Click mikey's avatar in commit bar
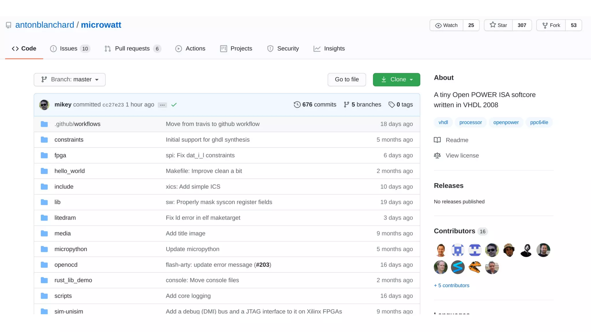Image resolution: width=591 pixels, height=332 pixels. (44, 105)
